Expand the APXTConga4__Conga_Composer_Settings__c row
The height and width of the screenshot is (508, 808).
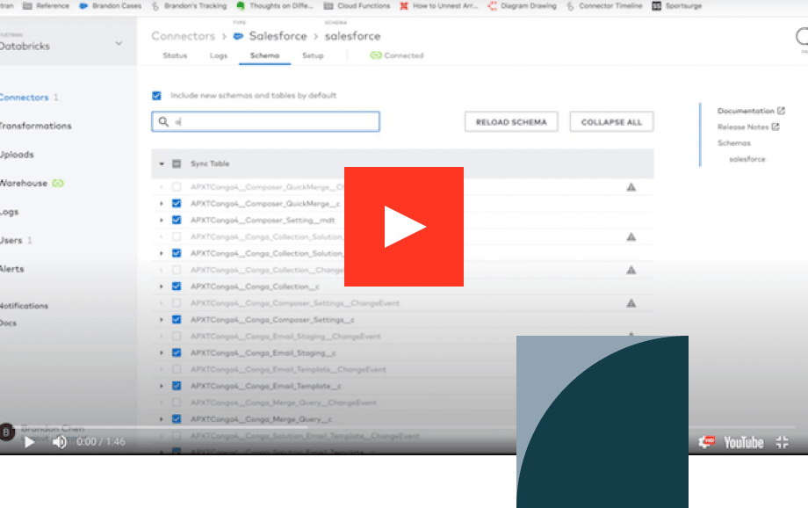162,320
